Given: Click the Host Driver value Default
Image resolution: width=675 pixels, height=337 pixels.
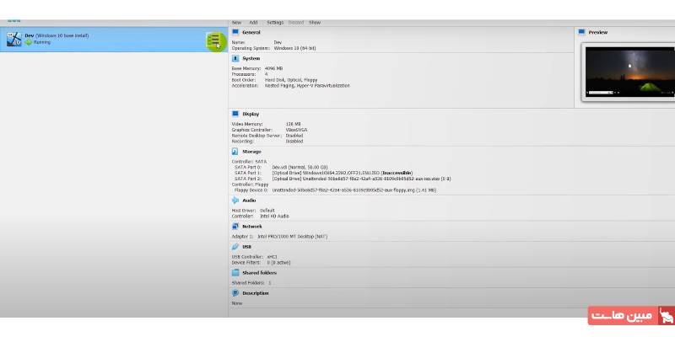Looking at the screenshot, I should (267, 211).
